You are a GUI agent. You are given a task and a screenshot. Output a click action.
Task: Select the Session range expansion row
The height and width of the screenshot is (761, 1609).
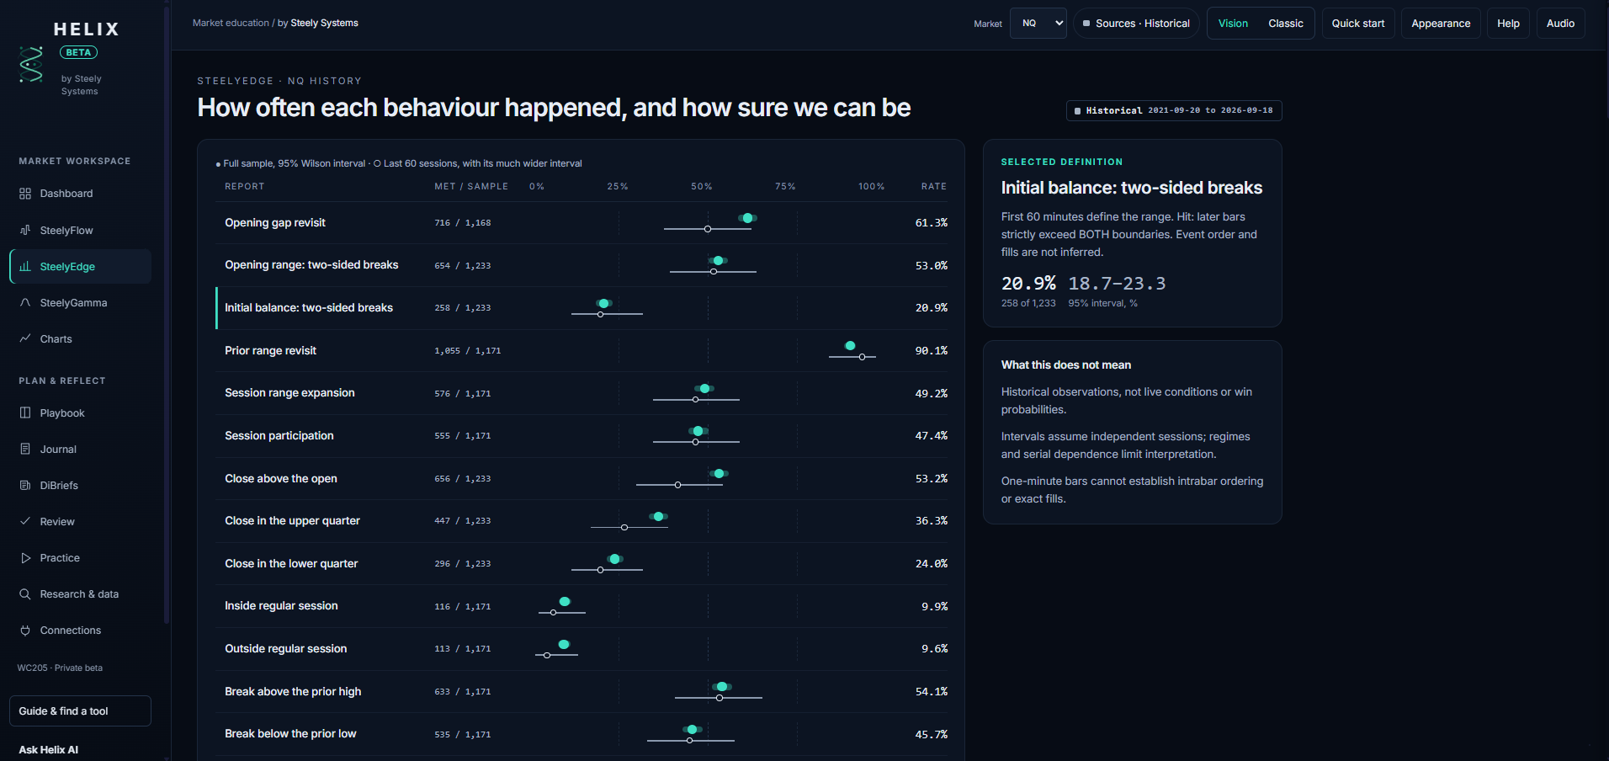(x=581, y=393)
